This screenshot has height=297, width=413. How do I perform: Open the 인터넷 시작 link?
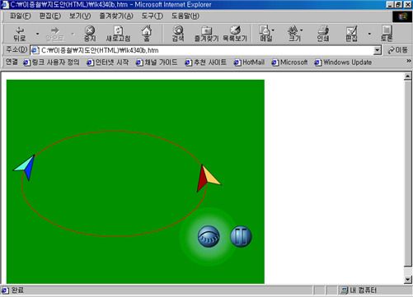[x=107, y=63]
